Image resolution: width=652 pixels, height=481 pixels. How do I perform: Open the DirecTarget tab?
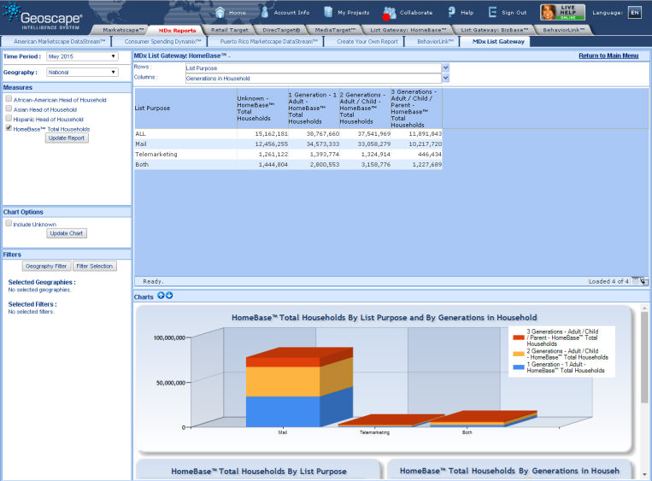pyautogui.click(x=281, y=30)
